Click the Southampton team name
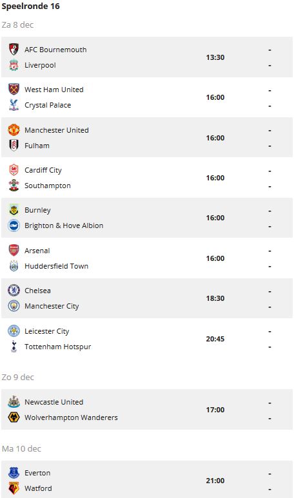294x498 pixels. pyautogui.click(x=48, y=186)
